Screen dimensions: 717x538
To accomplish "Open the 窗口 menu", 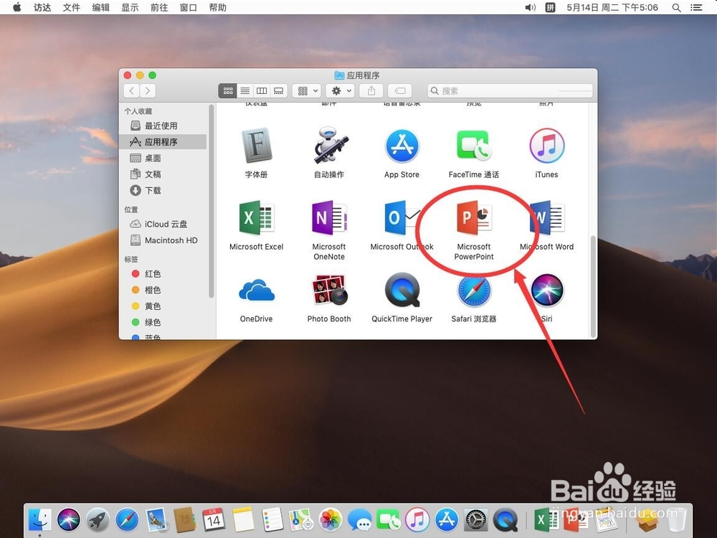I will click(x=189, y=7).
